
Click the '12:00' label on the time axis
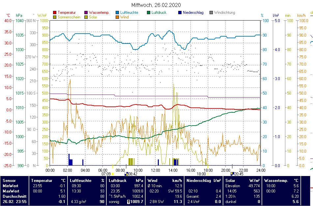[x=155, y=170]
